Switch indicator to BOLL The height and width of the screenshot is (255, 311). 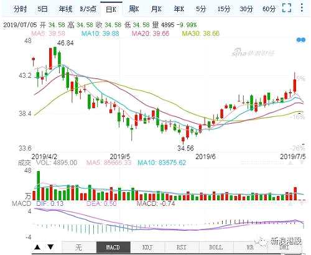pyautogui.click(x=216, y=248)
